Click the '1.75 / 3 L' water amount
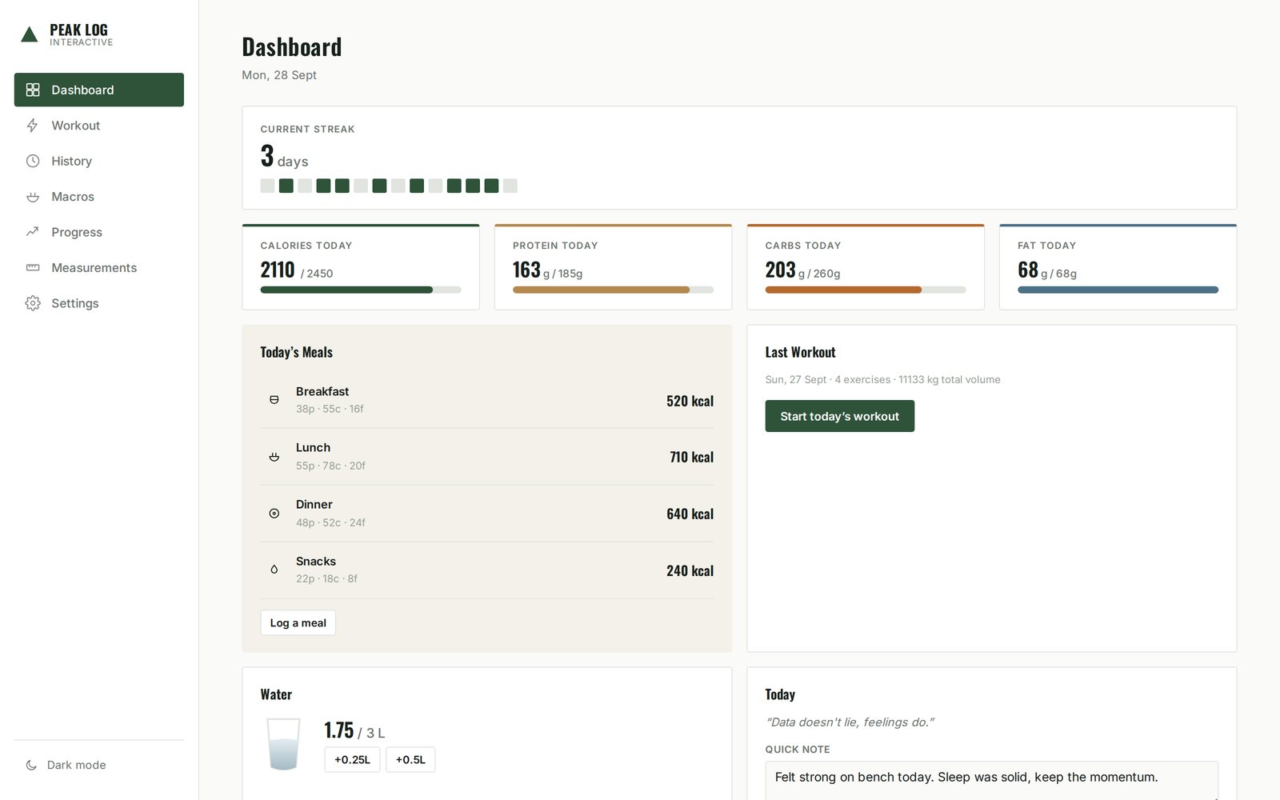The width and height of the screenshot is (1280, 800). (354, 730)
